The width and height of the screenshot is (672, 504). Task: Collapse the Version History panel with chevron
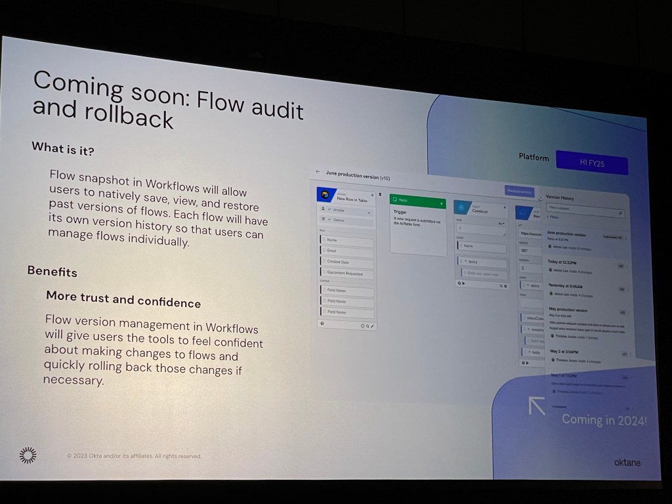coord(540,198)
